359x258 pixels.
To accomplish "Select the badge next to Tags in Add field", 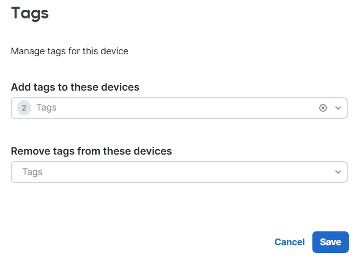I will [x=24, y=108].
